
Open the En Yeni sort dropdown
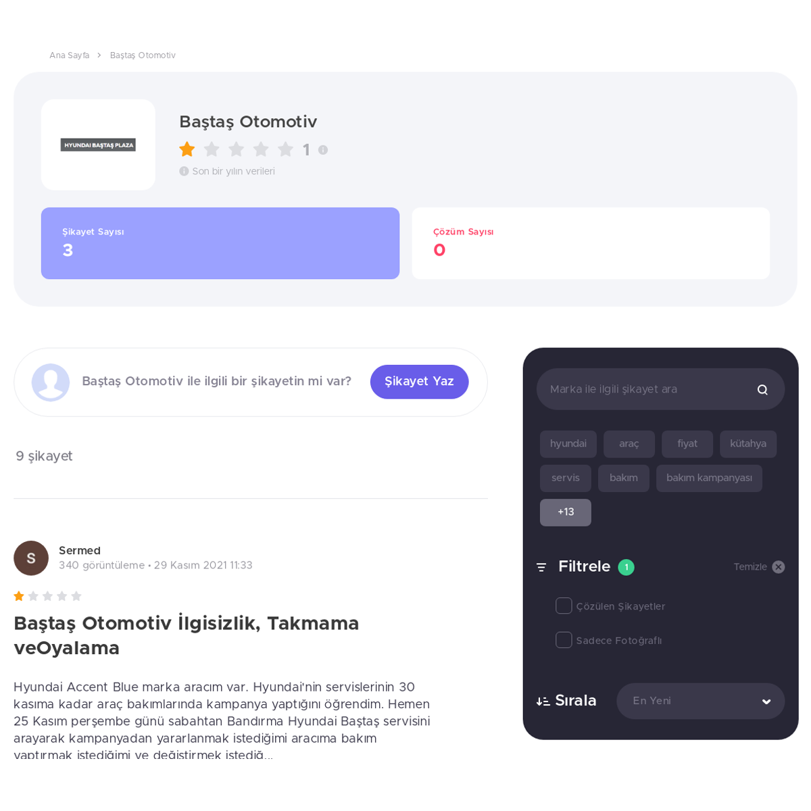700,701
